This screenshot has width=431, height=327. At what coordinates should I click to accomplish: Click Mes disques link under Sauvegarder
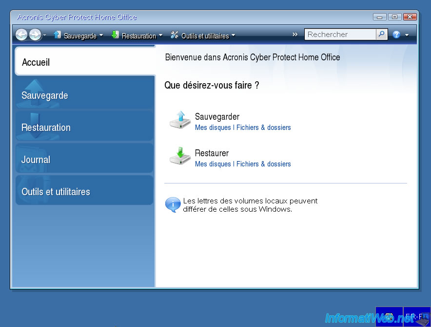click(213, 127)
